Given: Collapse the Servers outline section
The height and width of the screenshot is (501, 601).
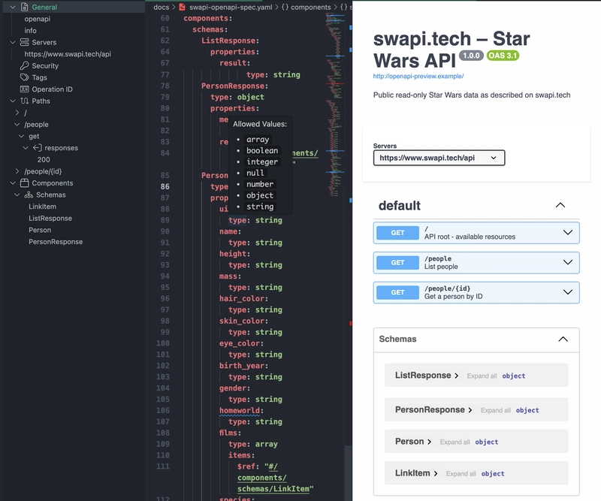Looking at the screenshot, I should point(13,42).
